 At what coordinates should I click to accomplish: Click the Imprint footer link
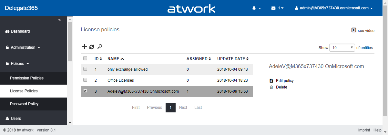[364, 130]
